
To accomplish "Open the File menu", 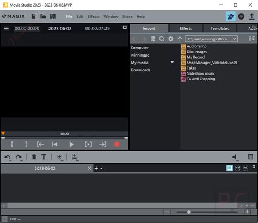I will tap(69, 16).
